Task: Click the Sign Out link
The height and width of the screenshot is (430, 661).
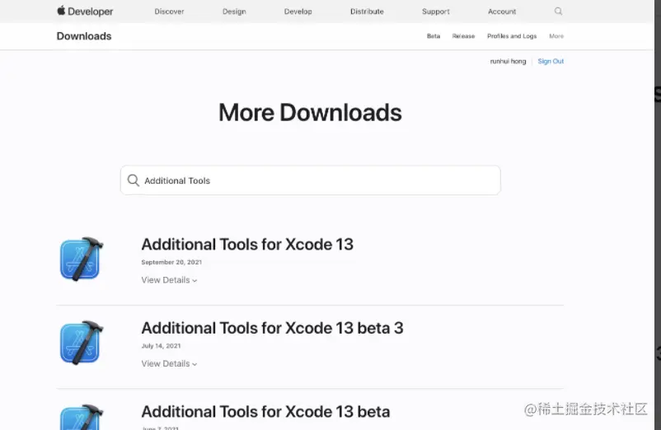Action: click(551, 62)
